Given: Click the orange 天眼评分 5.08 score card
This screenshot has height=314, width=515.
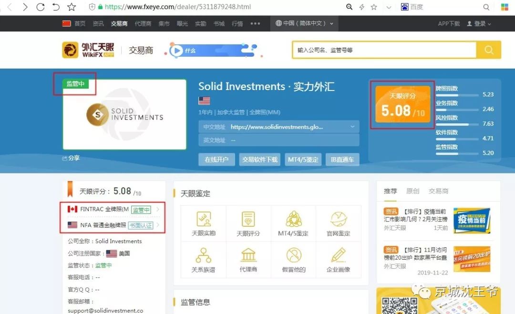Looking at the screenshot, I should [x=402, y=104].
